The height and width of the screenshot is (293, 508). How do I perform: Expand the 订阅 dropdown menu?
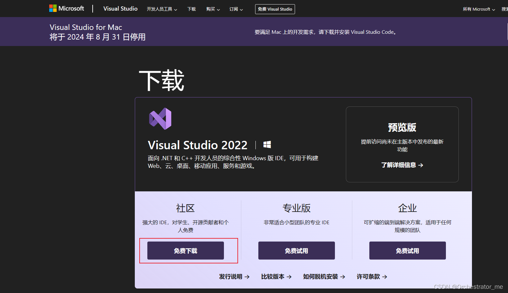click(236, 9)
